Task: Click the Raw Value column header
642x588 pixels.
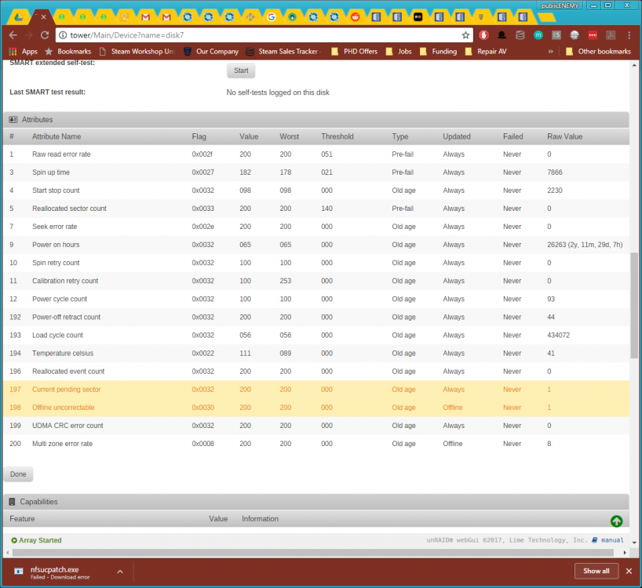Action: (x=564, y=136)
